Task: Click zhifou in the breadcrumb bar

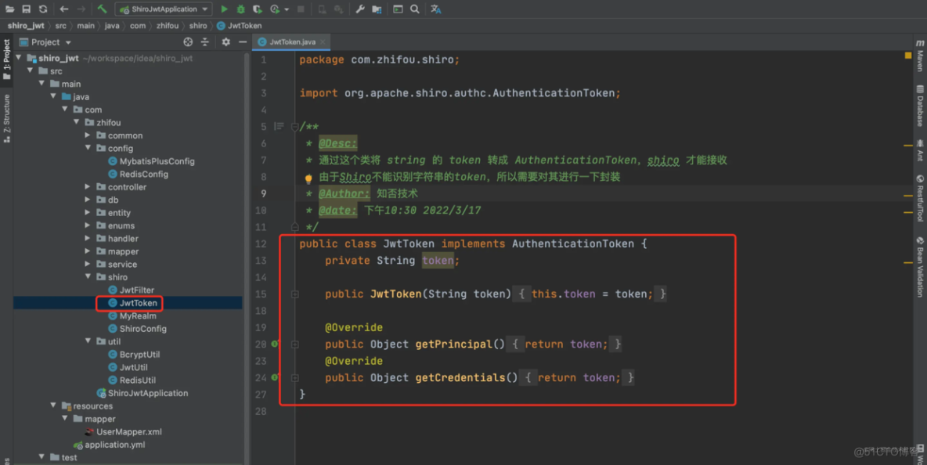Action: coord(168,25)
